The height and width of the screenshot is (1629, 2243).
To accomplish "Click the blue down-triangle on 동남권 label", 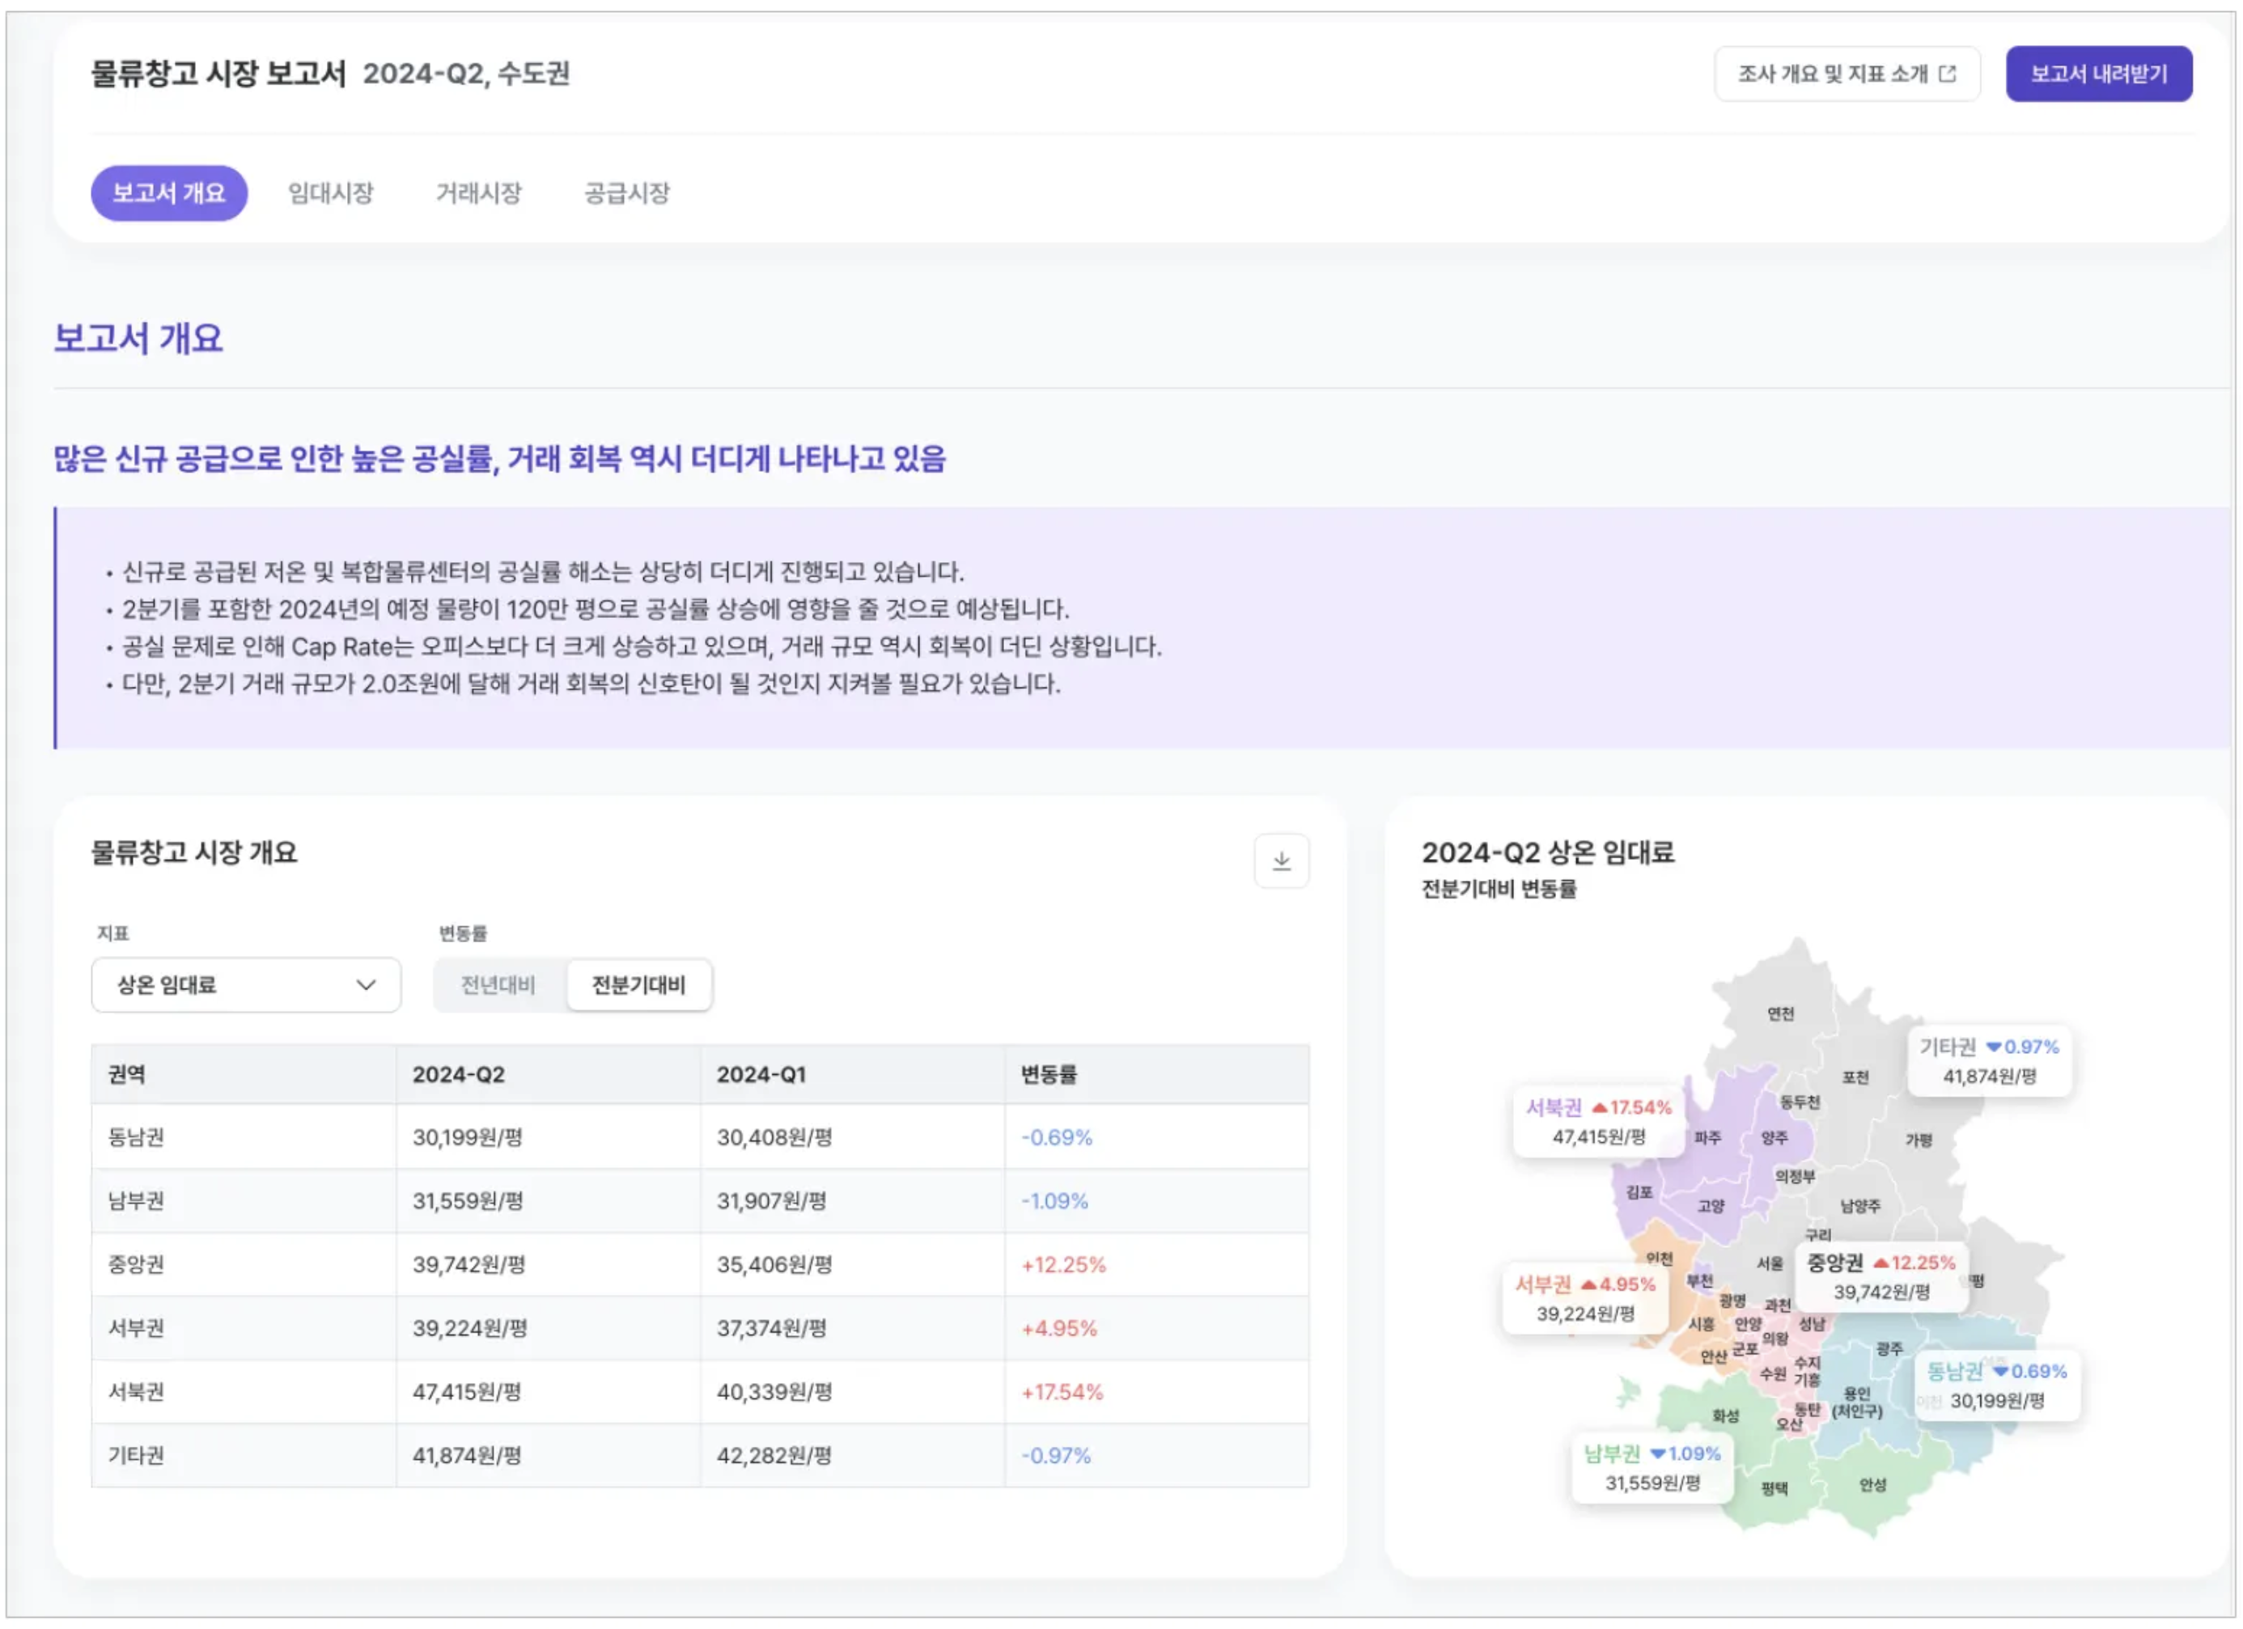I will tap(2001, 1373).
